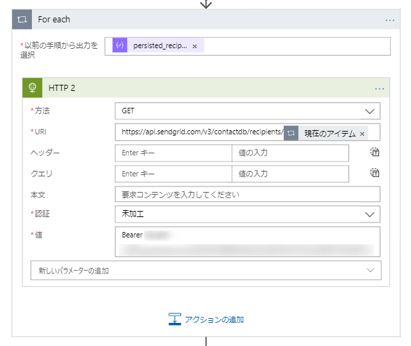Open 新しいパラメーターの追加 dropdown
This screenshot has width=411, height=346.
tap(206, 271)
